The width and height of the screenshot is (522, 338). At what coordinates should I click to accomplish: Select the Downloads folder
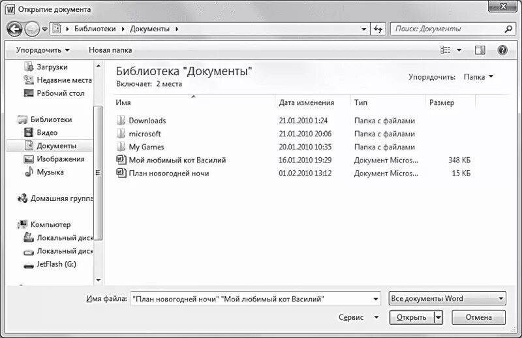click(x=147, y=121)
